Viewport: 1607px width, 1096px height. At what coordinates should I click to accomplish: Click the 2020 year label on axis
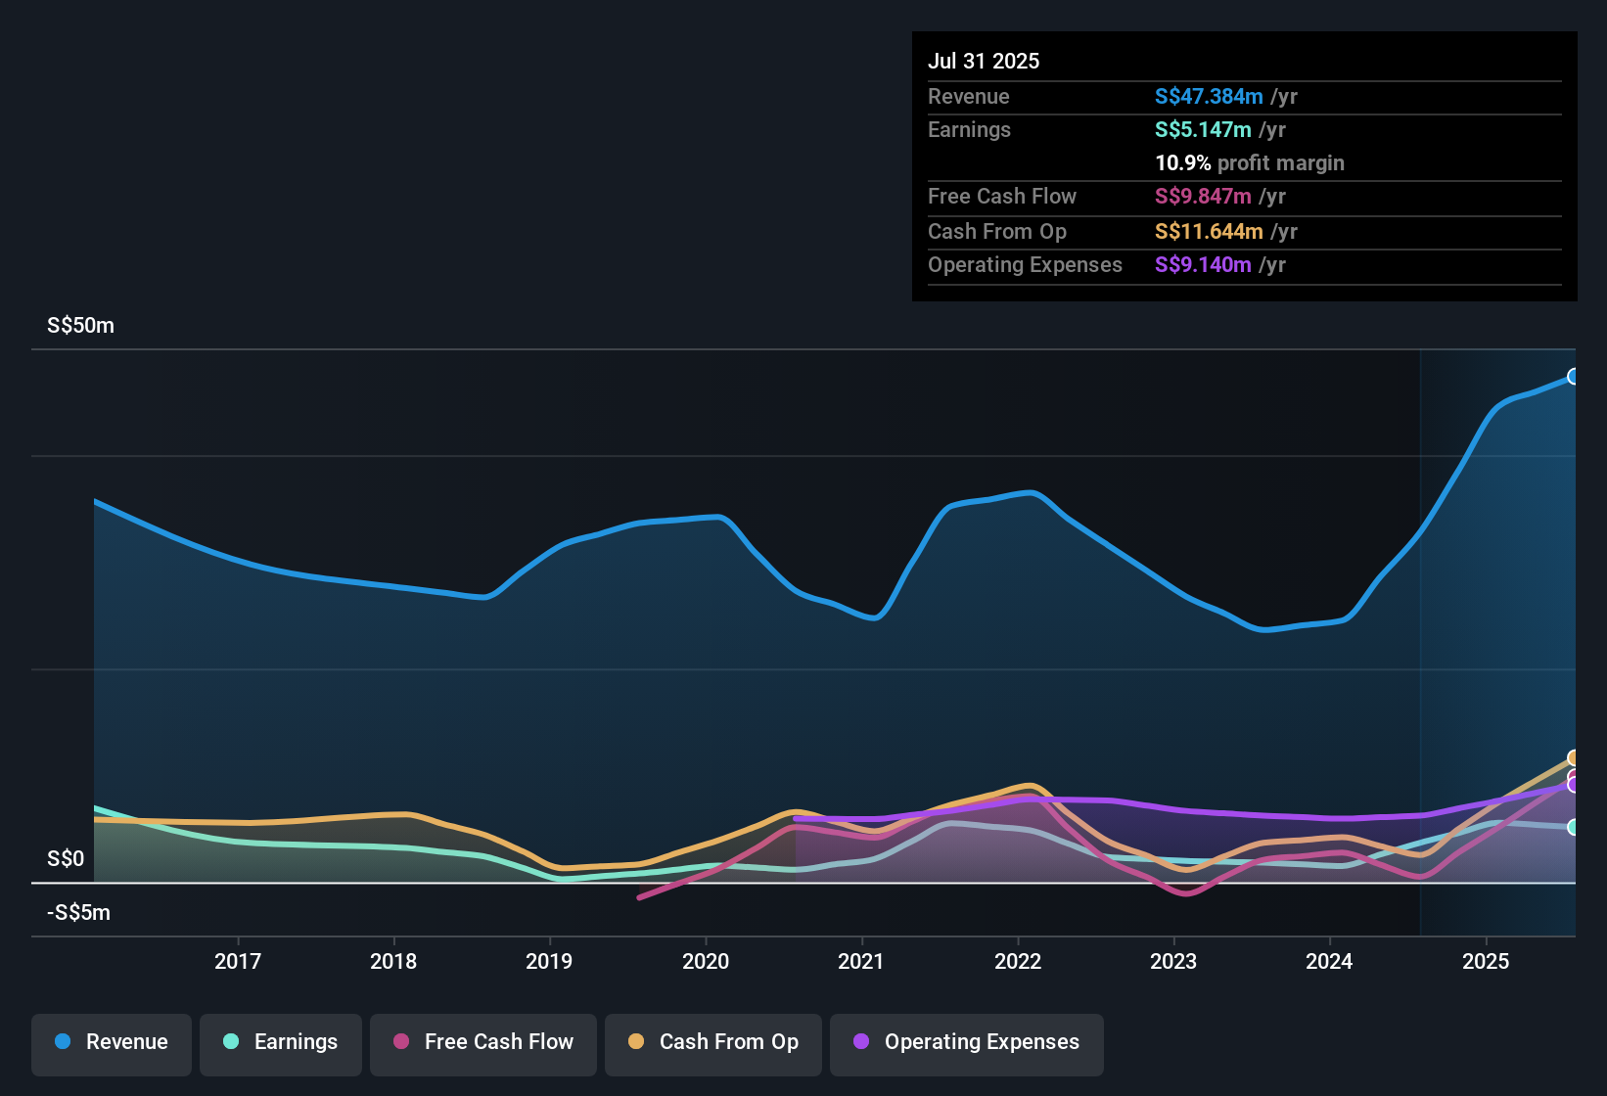[x=705, y=961]
